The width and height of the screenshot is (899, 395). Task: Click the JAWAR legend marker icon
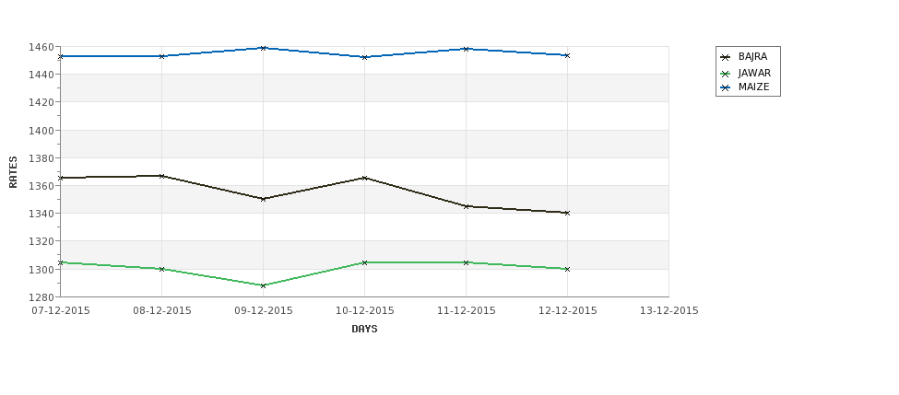tap(726, 74)
